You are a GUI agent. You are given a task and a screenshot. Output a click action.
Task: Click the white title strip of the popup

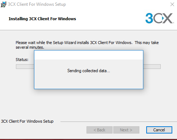89,55
